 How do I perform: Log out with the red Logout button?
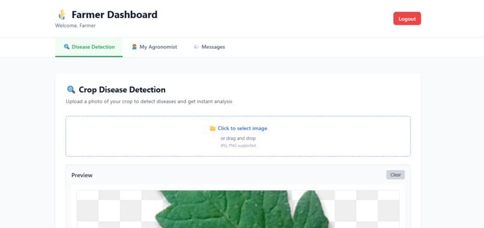pos(407,19)
